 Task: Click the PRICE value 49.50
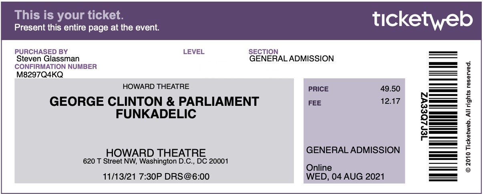pos(390,89)
